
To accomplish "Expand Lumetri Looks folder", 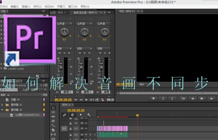I will point(1,68).
